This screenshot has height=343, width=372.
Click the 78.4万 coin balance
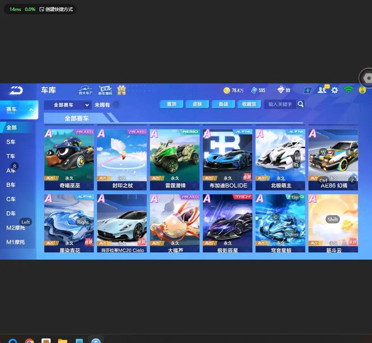click(x=238, y=91)
